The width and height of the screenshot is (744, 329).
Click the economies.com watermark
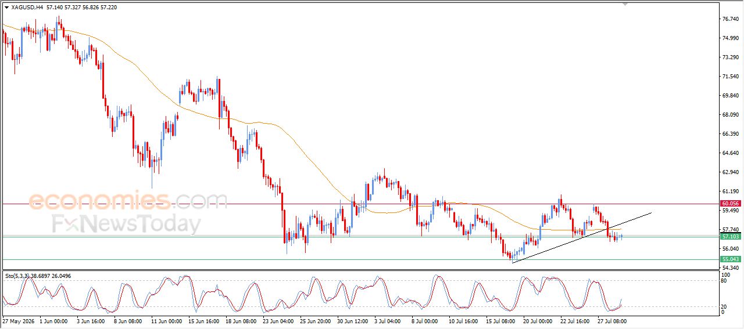tap(128, 201)
